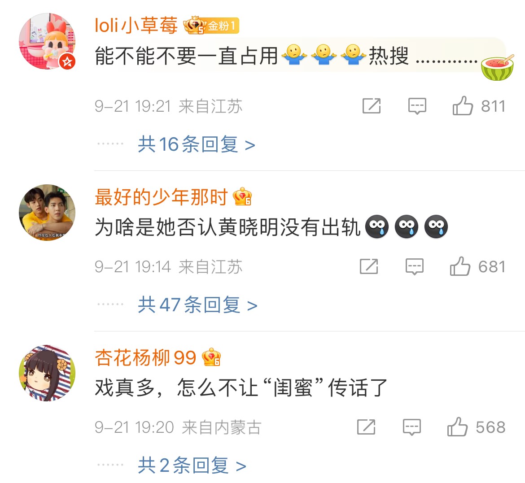Image resolution: width=525 pixels, height=483 pixels.
Task: Like 最好的少年那时's comment with 681 likes
Action: point(460,266)
